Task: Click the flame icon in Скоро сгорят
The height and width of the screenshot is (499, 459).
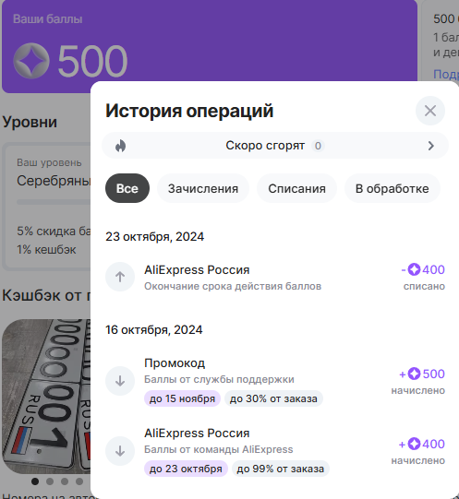Action: [x=120, y=146]
